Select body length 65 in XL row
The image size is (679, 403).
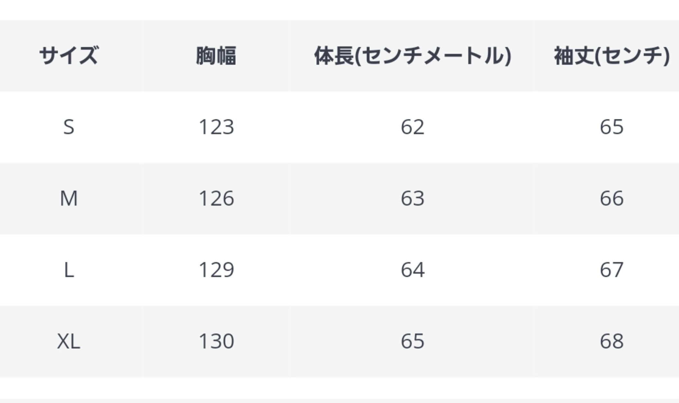coord(412,341)
